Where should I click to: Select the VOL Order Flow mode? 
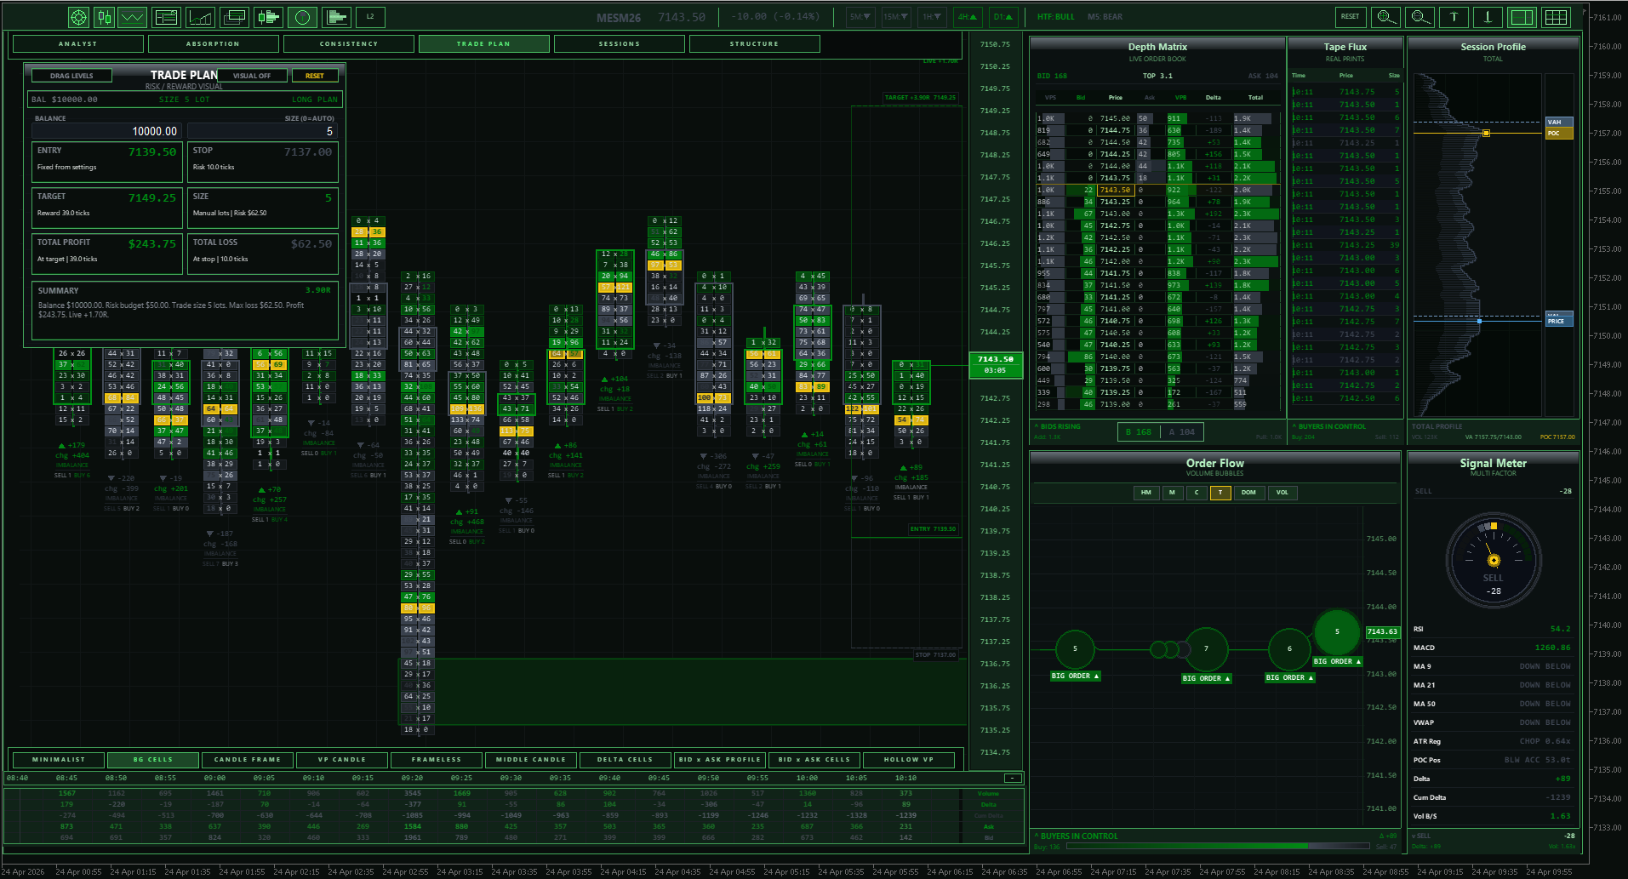point(1282,493)
